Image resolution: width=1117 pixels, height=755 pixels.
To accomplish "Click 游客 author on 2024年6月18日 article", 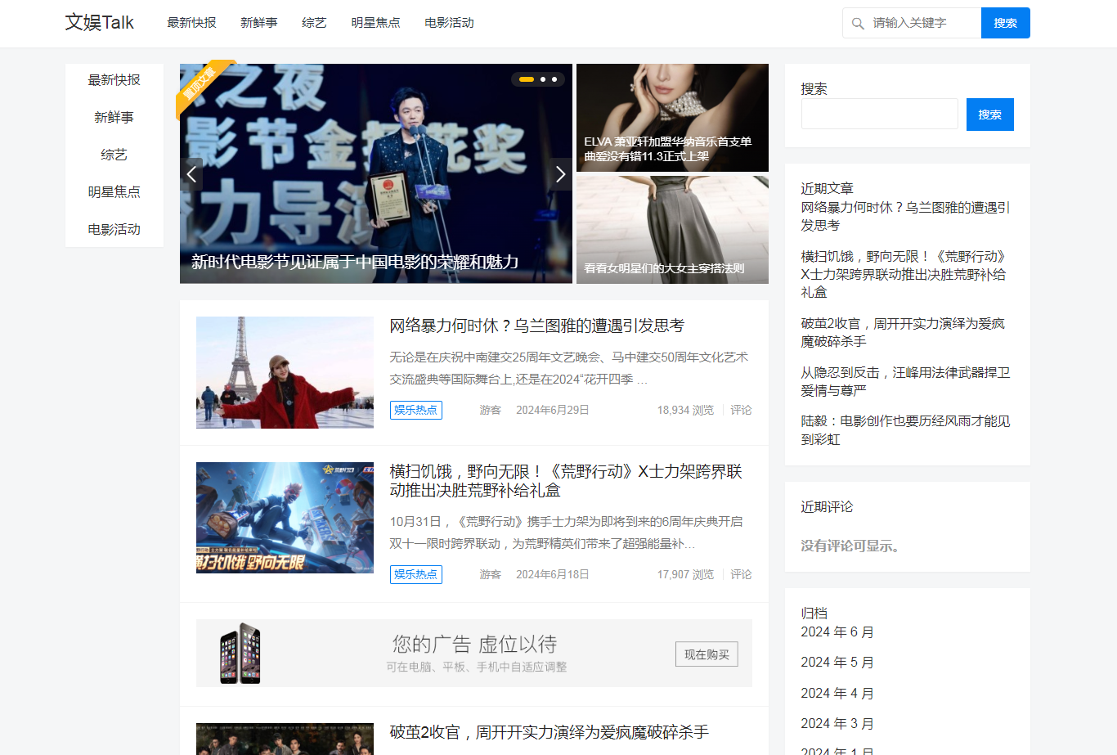I will (491, 574).
